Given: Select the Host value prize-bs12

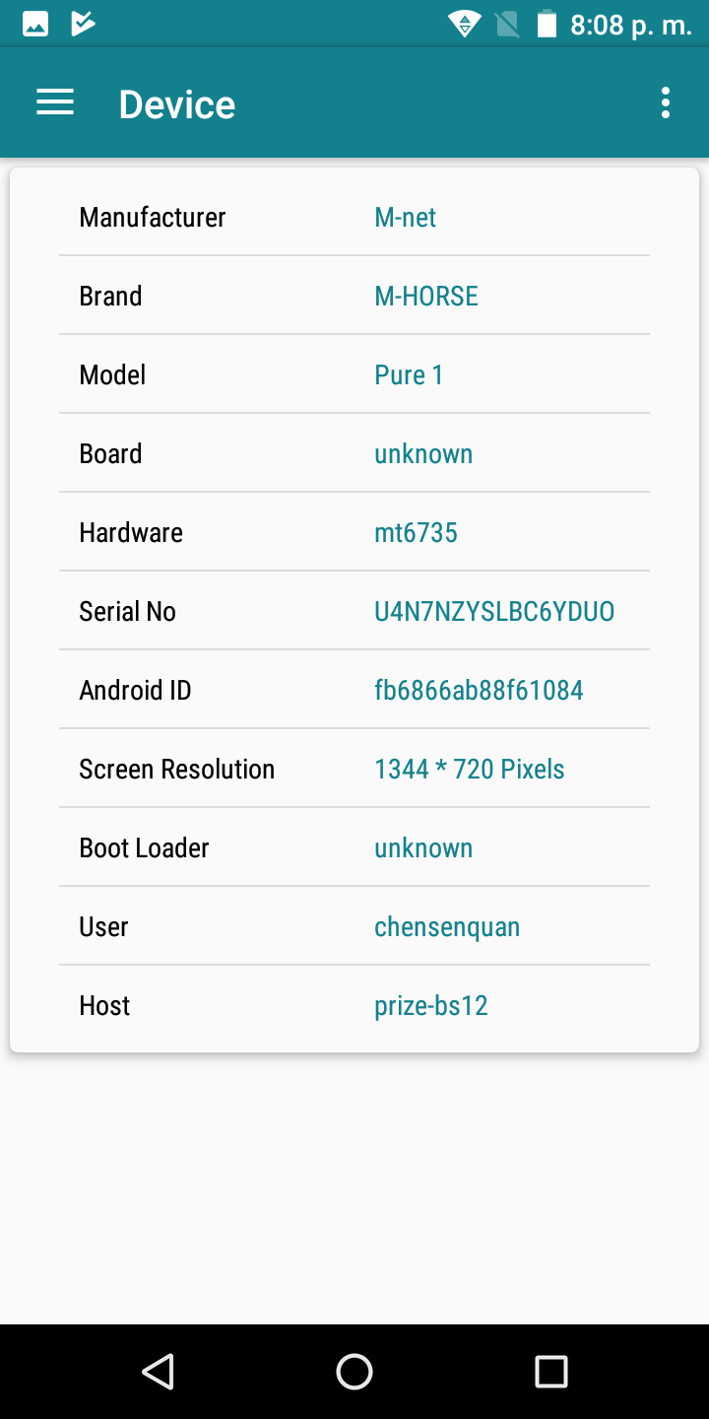Looking at the screenshot, I should point(431,1005).
